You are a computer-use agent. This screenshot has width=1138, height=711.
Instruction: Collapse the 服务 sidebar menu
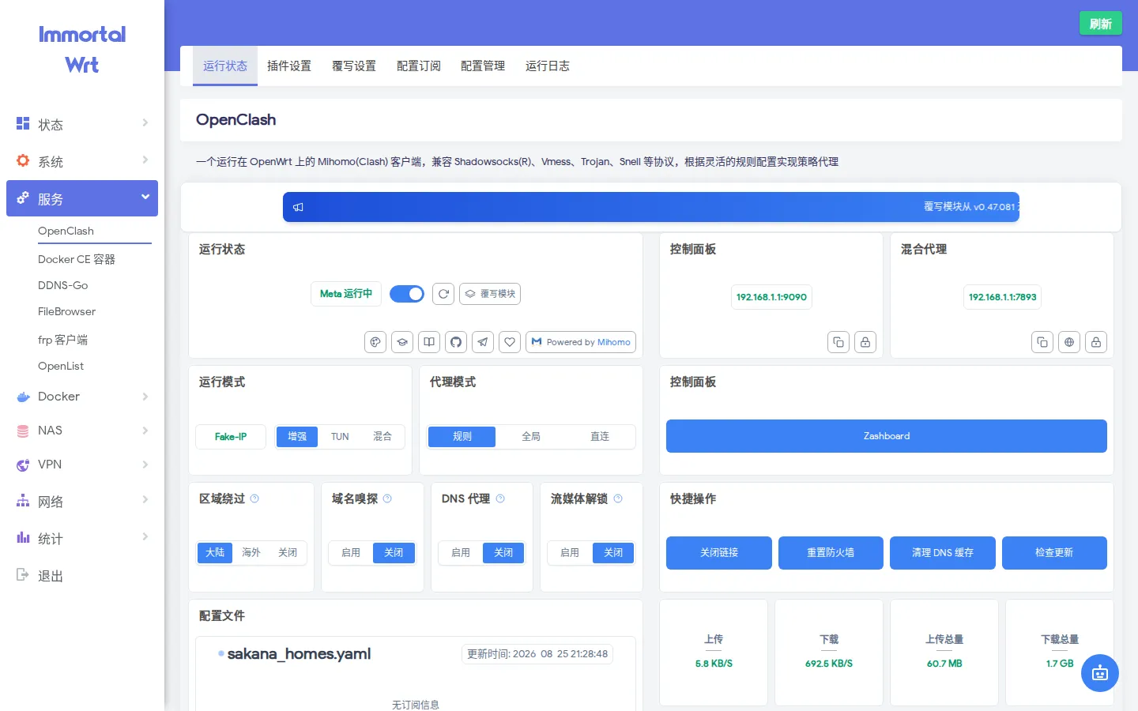82,198
